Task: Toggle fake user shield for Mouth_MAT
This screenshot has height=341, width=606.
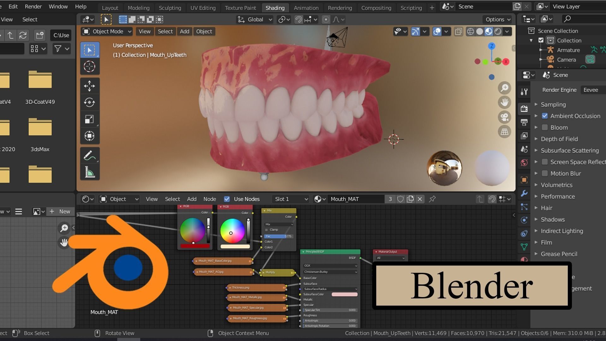Action: (401, 199)
